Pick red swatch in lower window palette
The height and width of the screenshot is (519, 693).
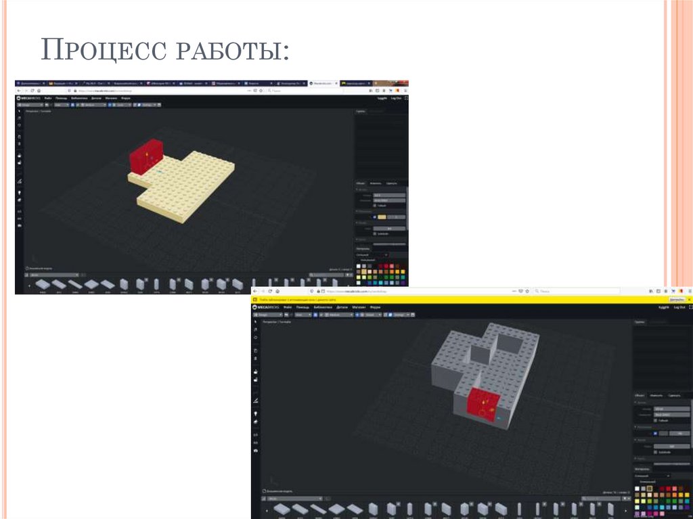click(669, 489)
